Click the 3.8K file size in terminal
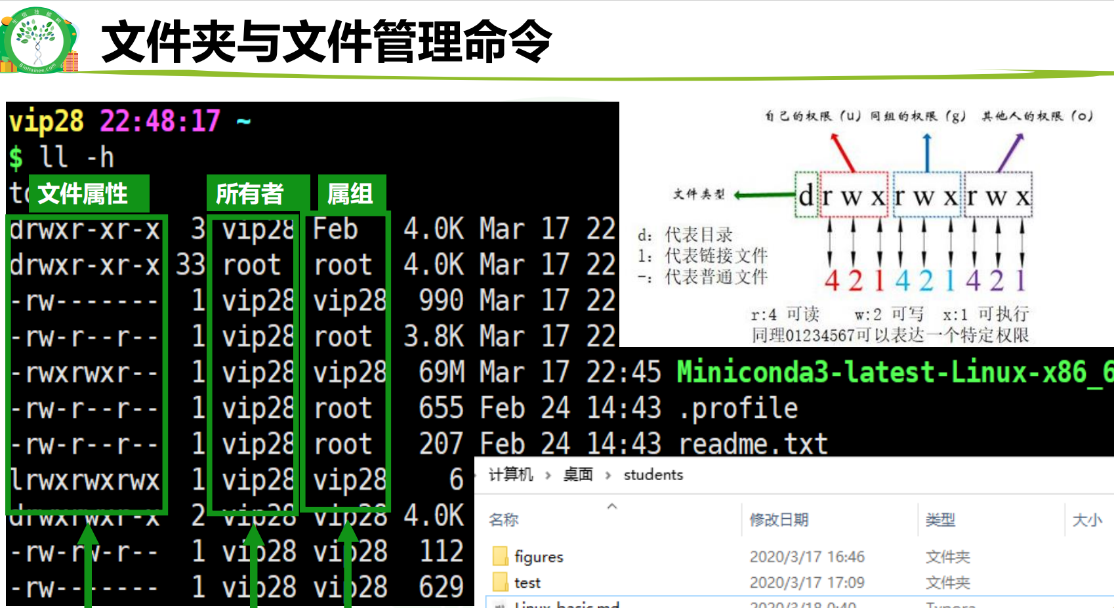The width and height of the screenshot is (1114, 608). click(x=434, y=336)
